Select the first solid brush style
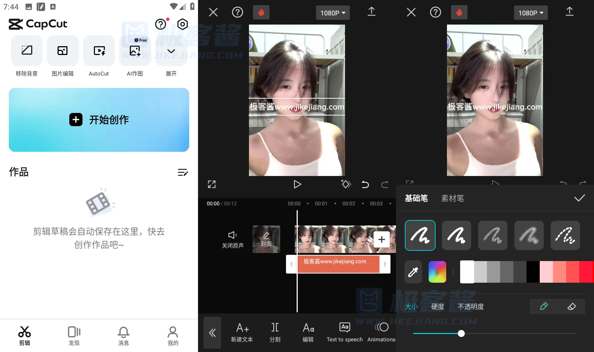This screenshot has height=352, width=594. 420,235
